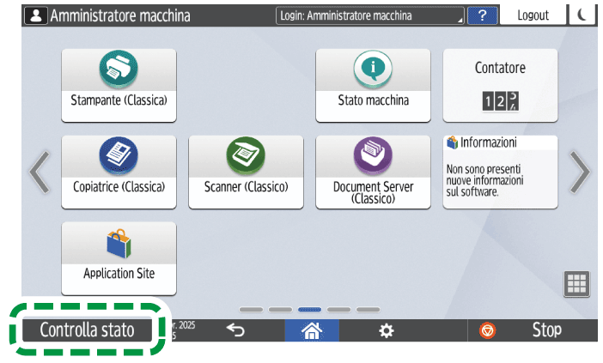Screen dimensions: 603x363
Task: Expand the Login: Amministratore macchina field
Action: (370, 15)
